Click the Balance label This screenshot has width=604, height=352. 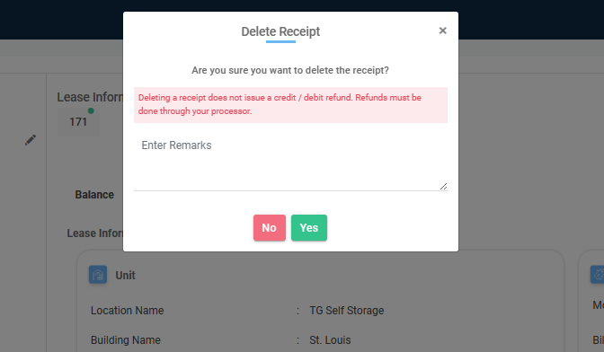coord(94,195)
